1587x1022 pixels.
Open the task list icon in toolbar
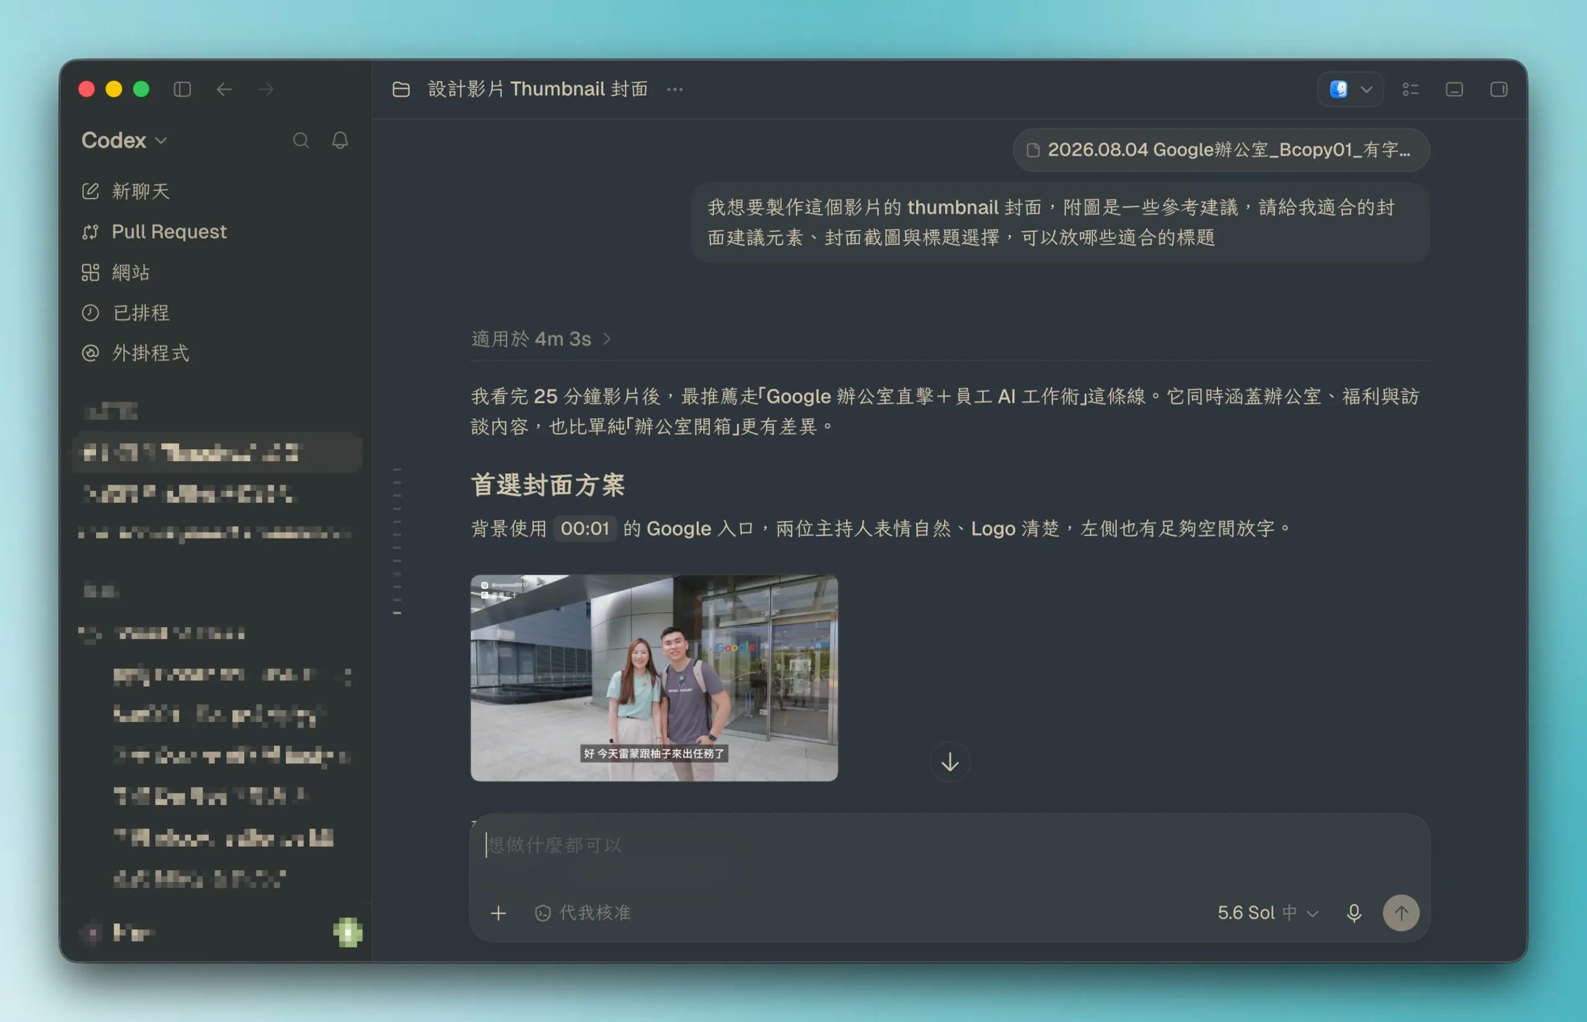tap(1410, 89)
